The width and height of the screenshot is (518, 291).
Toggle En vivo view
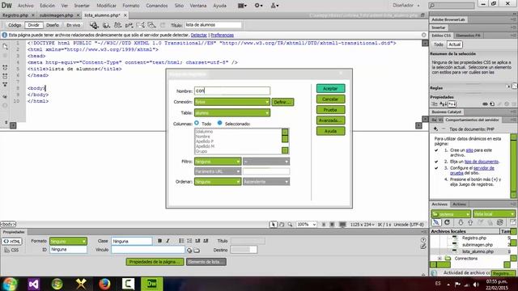tap(73, 25)
